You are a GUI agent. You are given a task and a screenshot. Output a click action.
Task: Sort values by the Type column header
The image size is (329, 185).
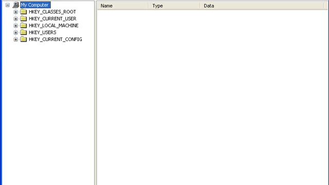click(x=174, y=6)
